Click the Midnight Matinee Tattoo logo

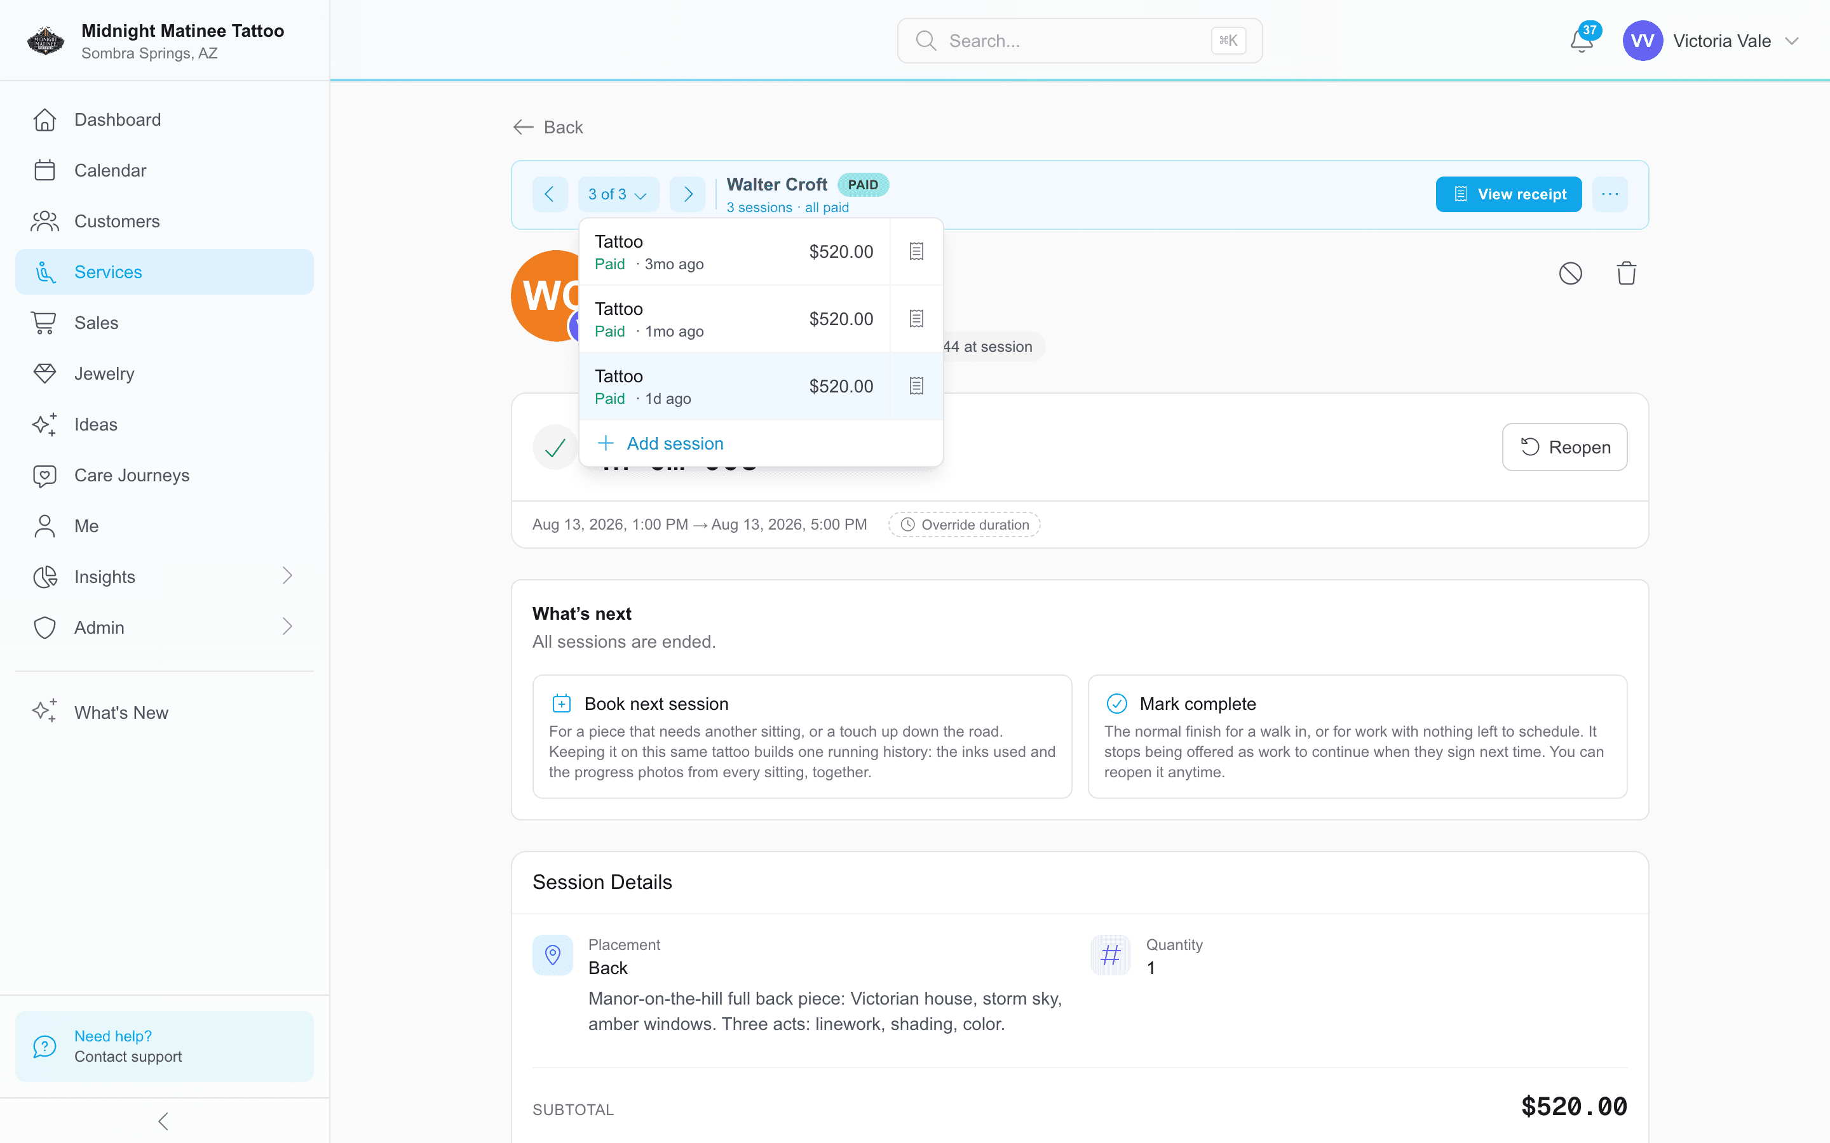click(x=45, y=41)
